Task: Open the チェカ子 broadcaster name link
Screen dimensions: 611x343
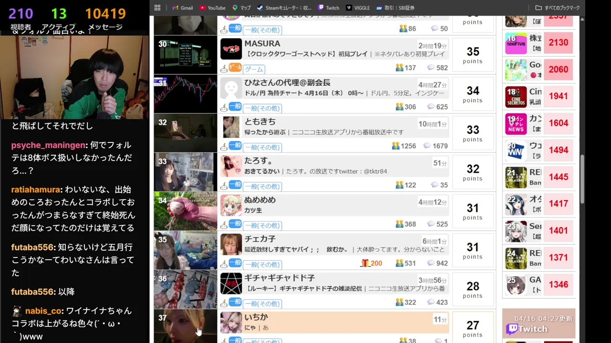Action: 260,239
